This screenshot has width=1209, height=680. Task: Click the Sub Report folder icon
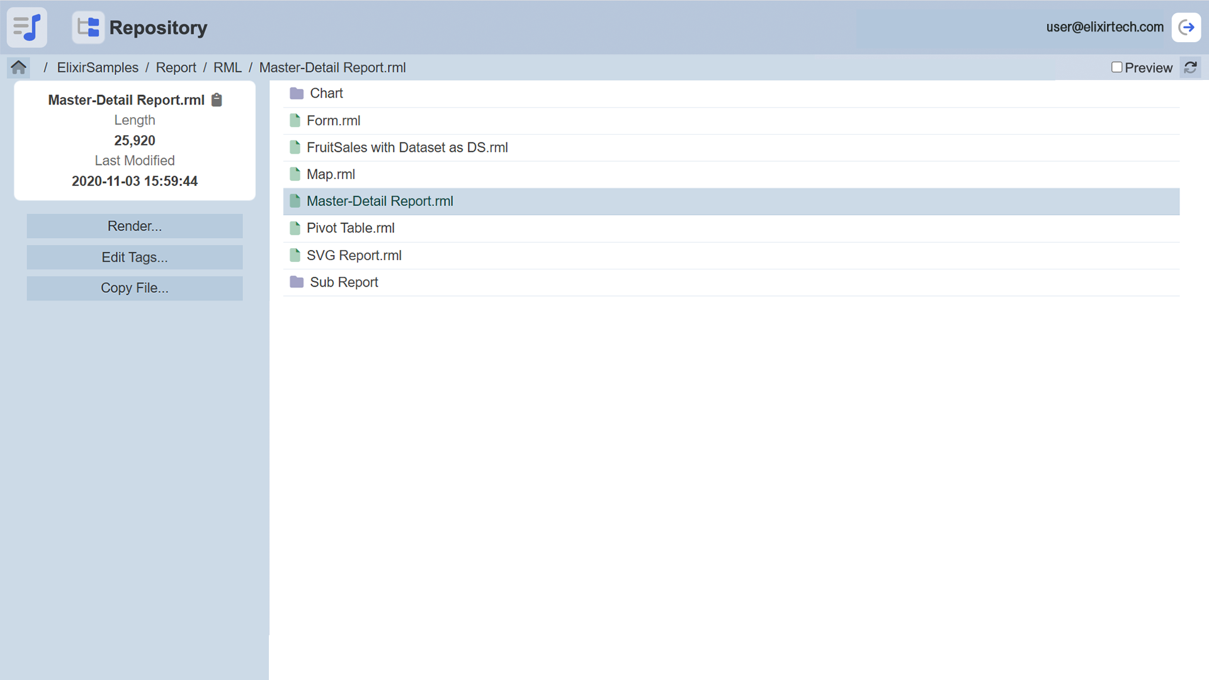point(297,282)
